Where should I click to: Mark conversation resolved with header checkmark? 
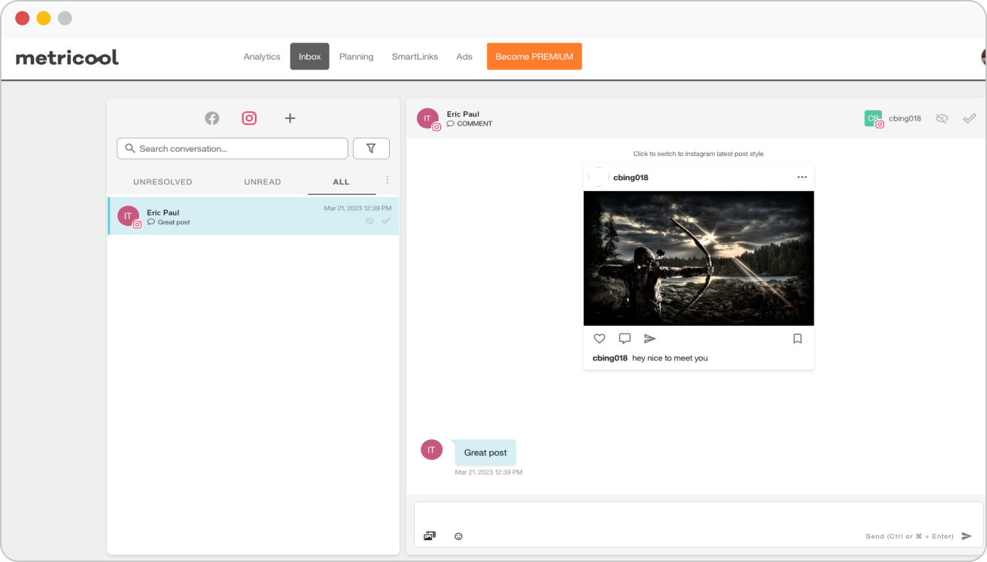tap(969, 119)
